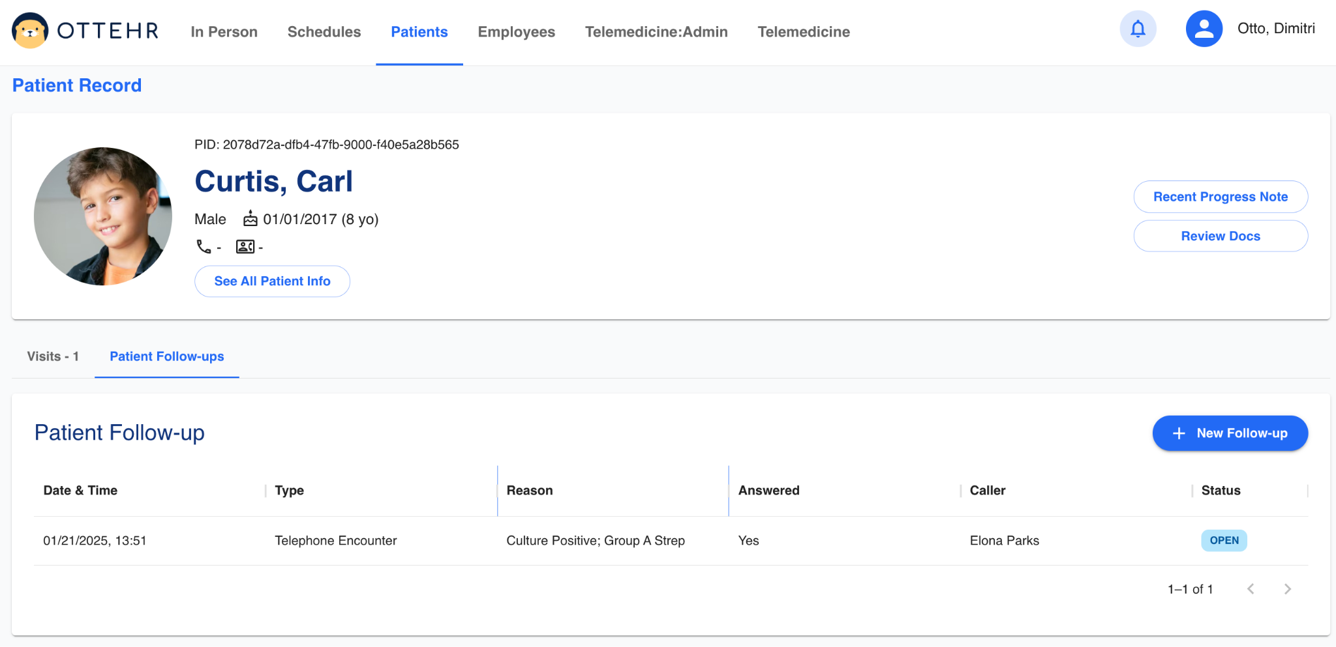Screen dimensions: 1336x647
Task: Select the Patient Follow-ups tab
Action: tap(166, 356)
